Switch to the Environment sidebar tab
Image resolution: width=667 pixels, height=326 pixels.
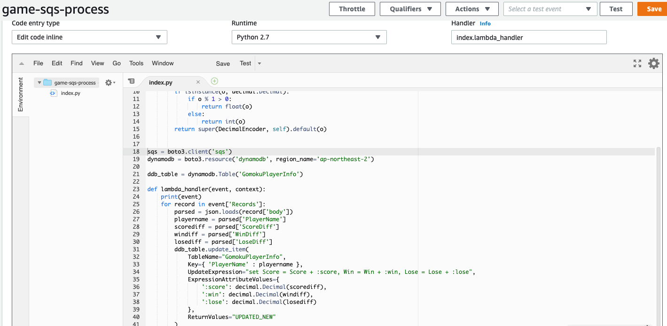pyautogui.click(x=20, y=94)
